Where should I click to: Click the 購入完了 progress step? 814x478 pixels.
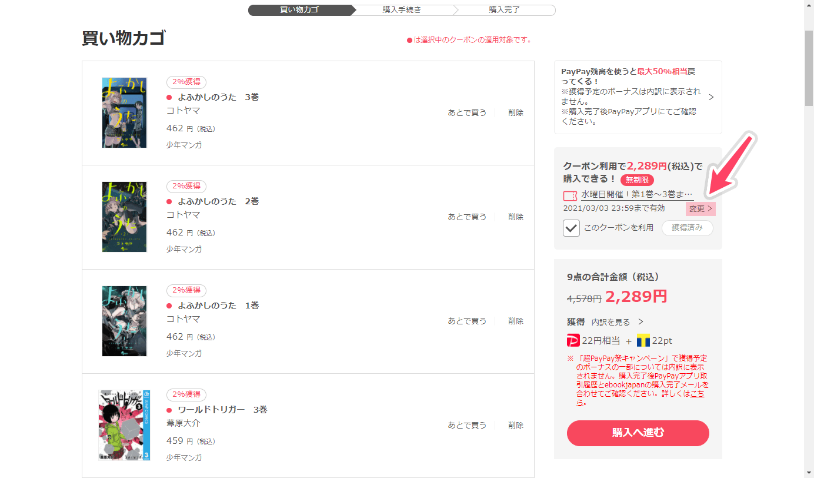(x=504, y=10)
